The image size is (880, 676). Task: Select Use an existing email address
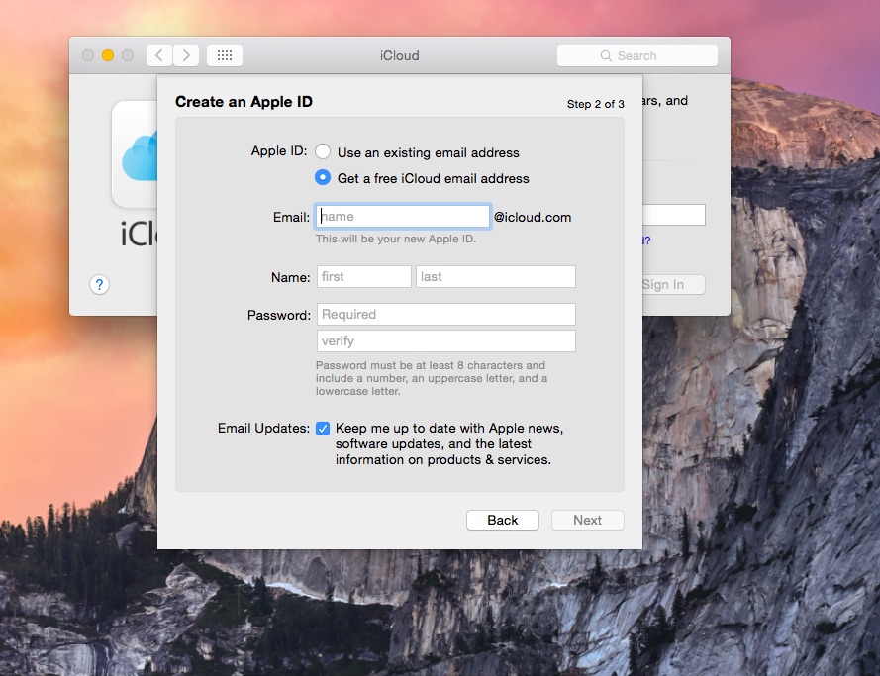[322, 151]
